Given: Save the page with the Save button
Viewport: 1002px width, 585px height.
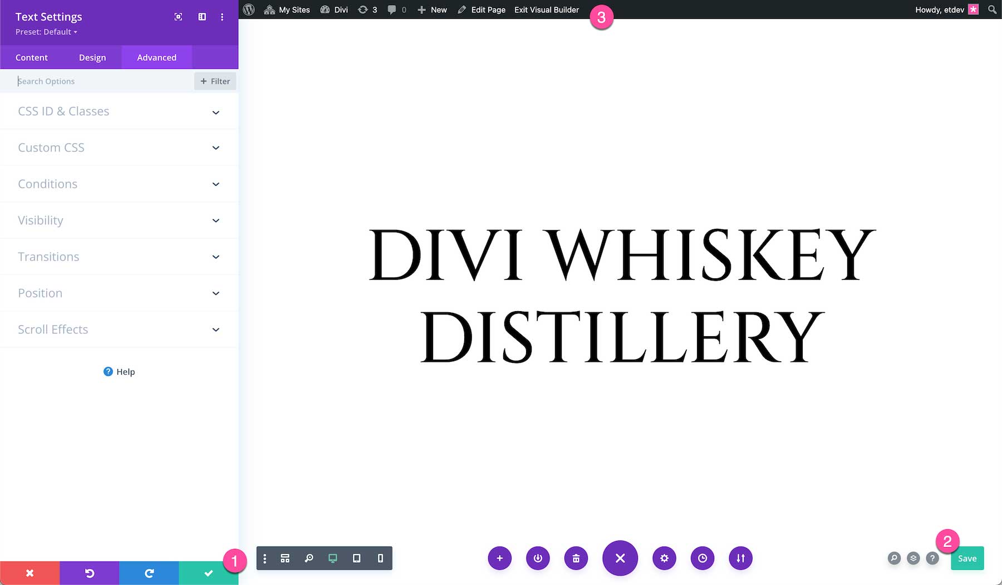Looking at the screenshot, I should pyautogui.click(x=967, y=558).
